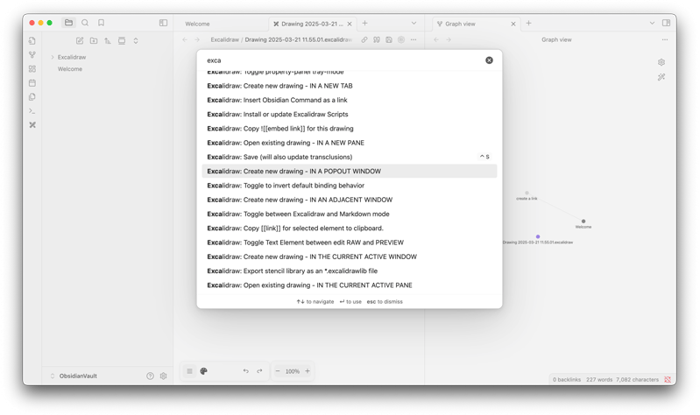Screen dimensions: 700x415
Task: Run 'Toggle to invert default binding behavior'
Action: point(349,186)
